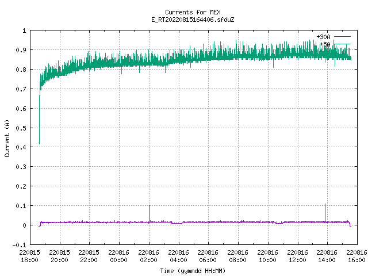Click the y-axis tick label 1
Image resolution: width=368 pixels, height=276 pixels.
pos(24,30)
